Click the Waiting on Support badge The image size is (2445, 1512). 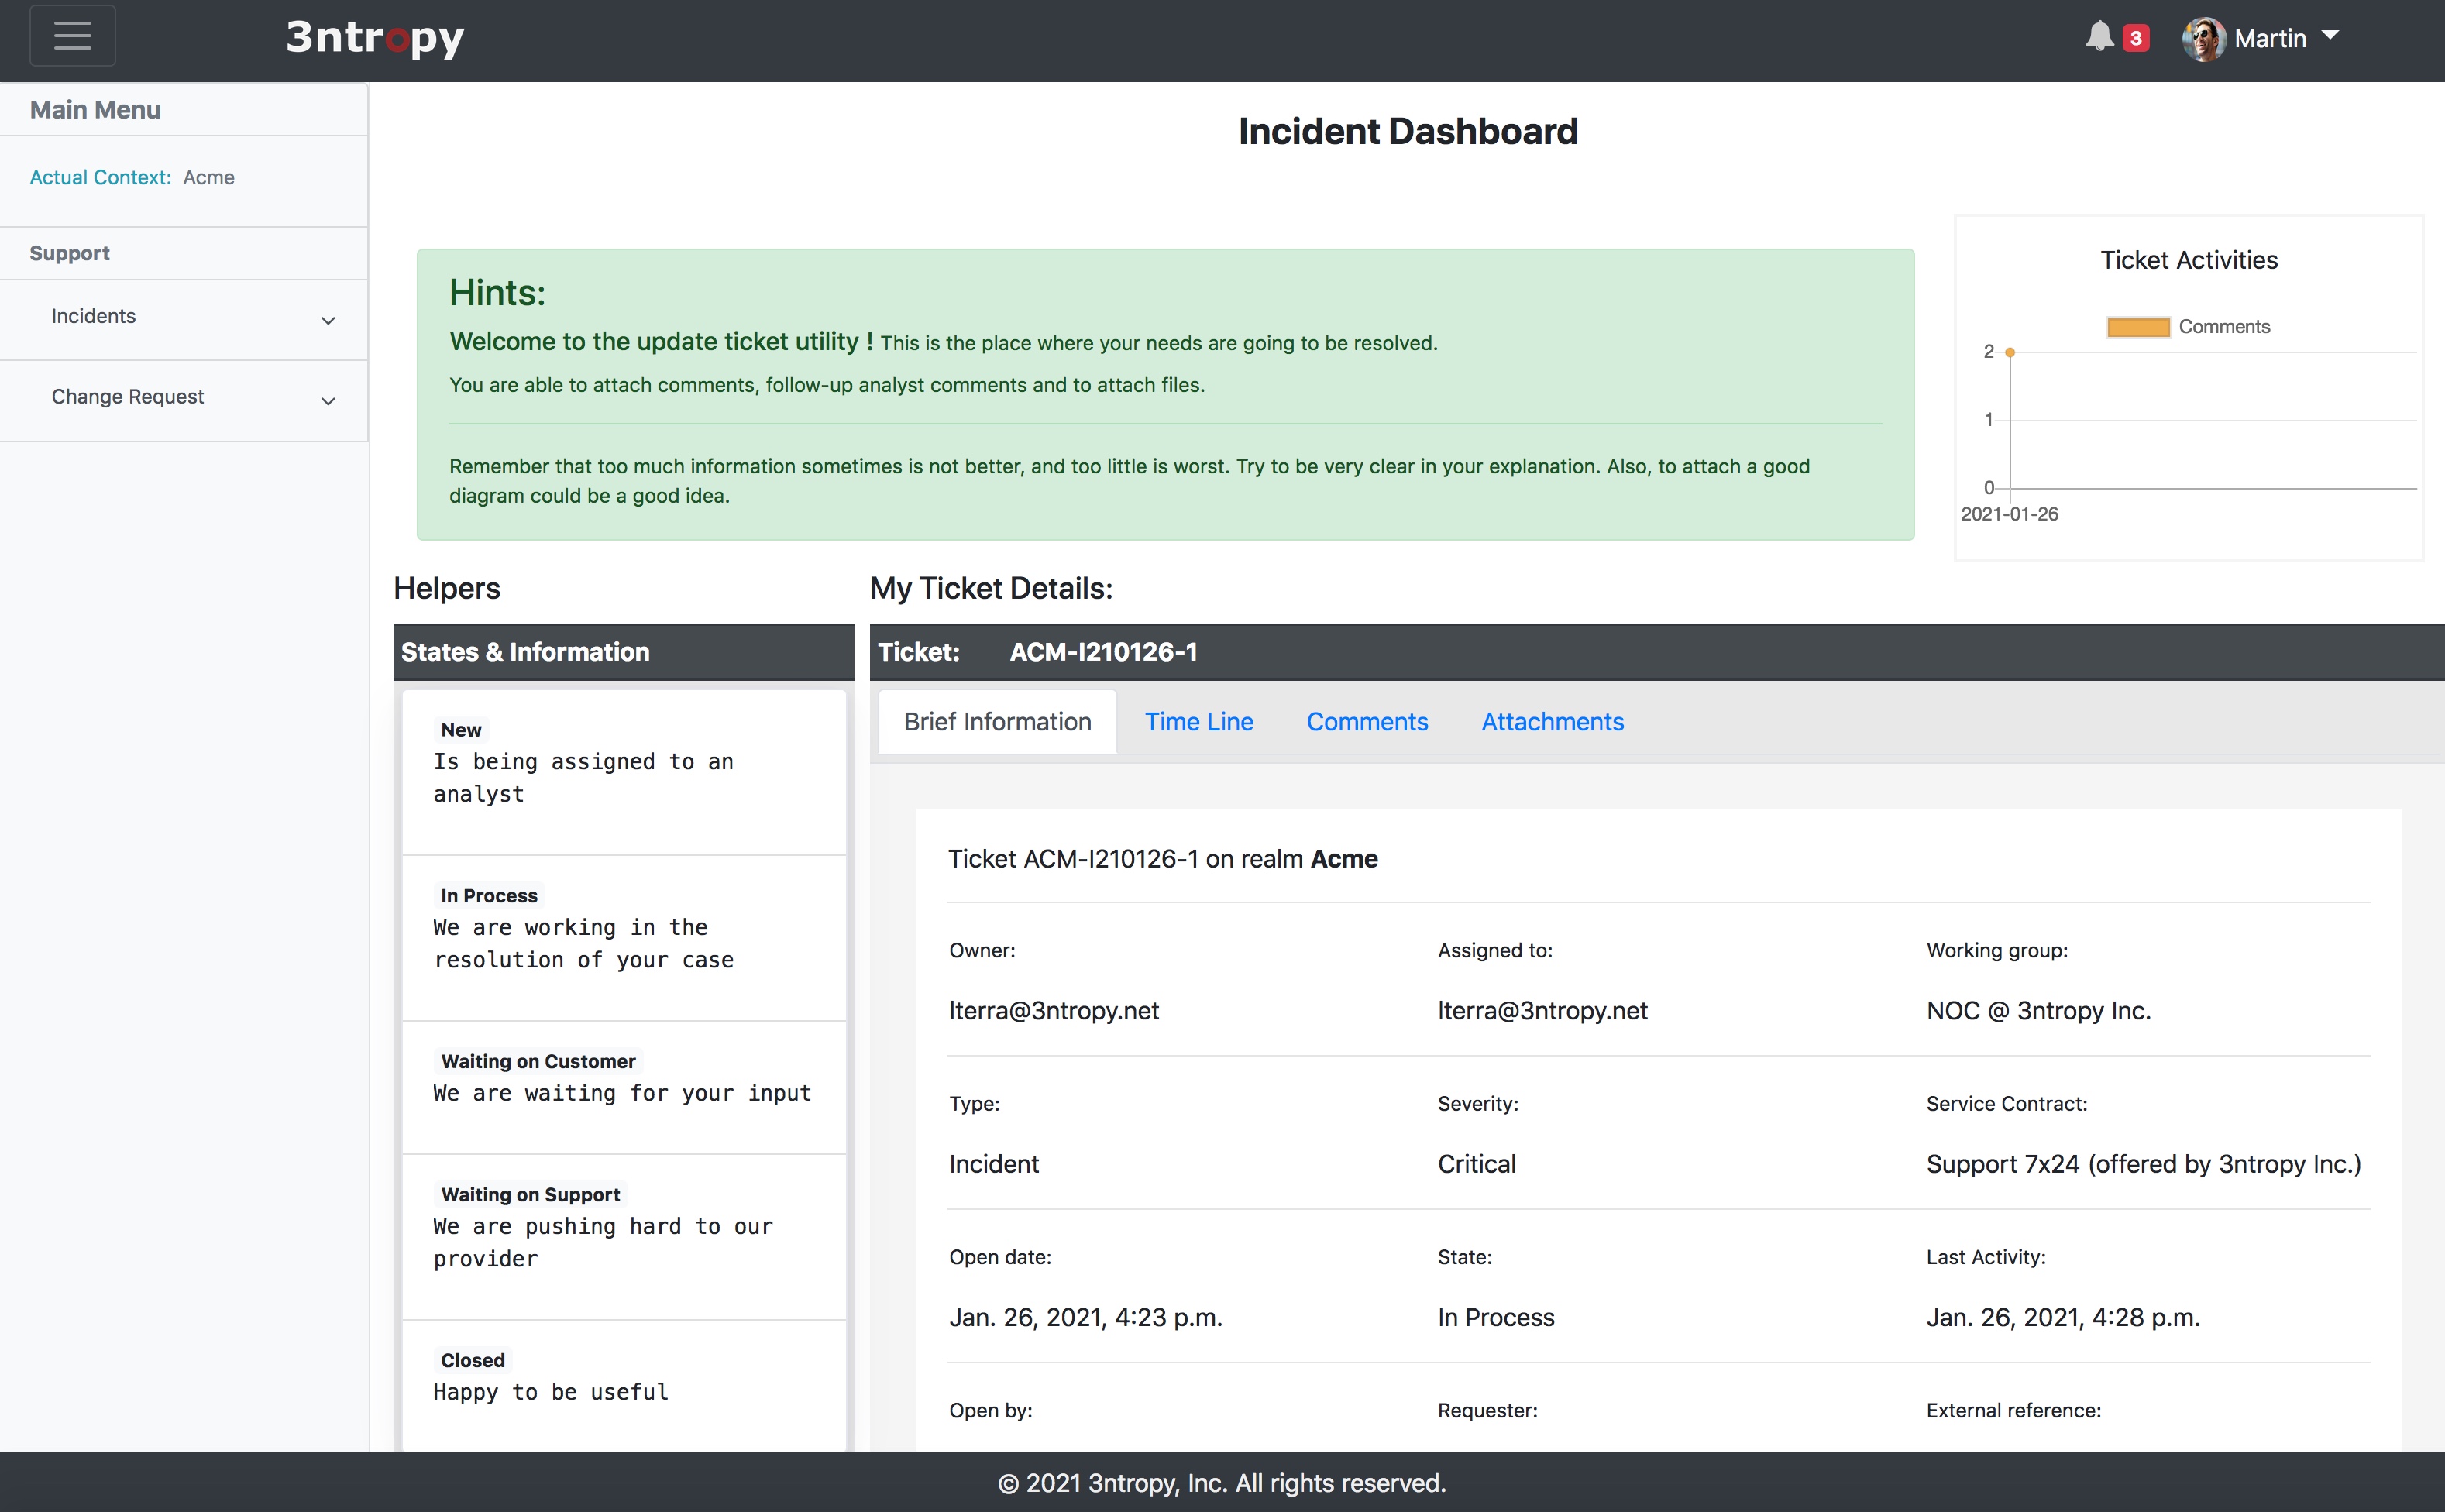click(x=530, y=1194)
